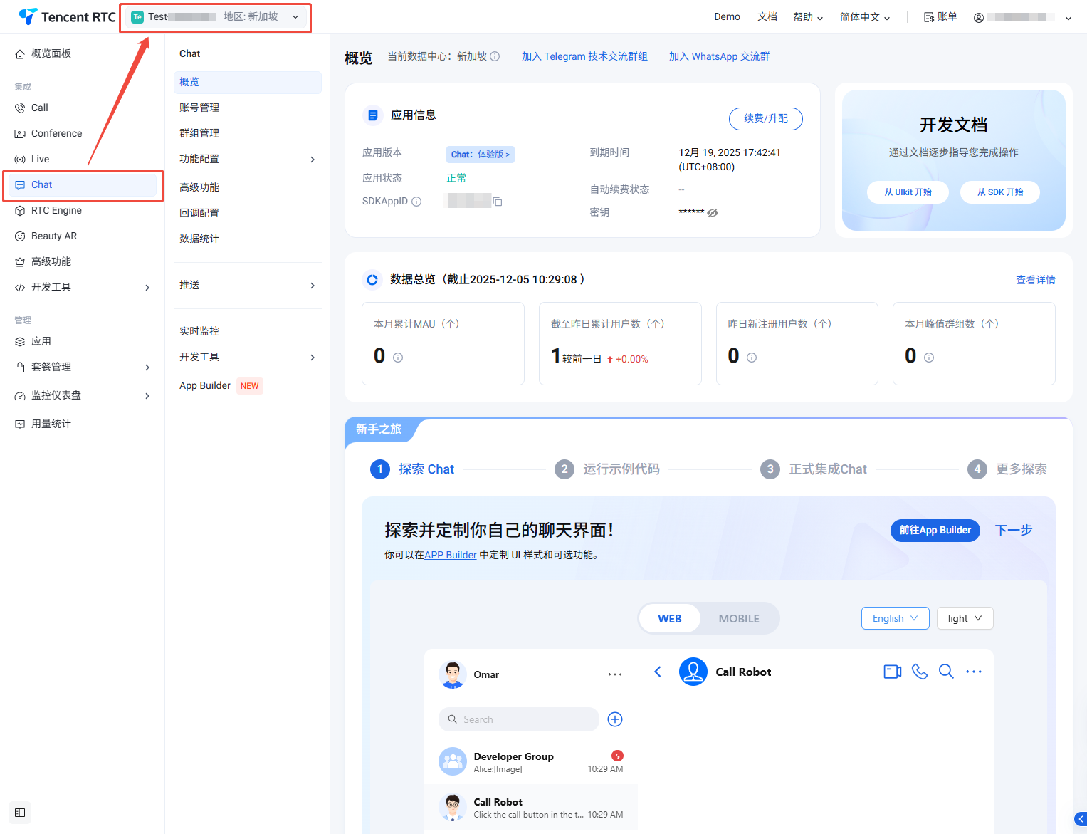Open 文档 docs in top bar
This screenshot has width=1087, height=834.
pos(767,16)
